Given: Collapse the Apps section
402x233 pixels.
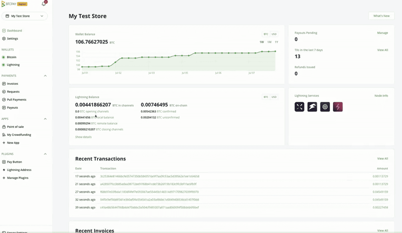Looking at the screenshot, I should point(45,119).
